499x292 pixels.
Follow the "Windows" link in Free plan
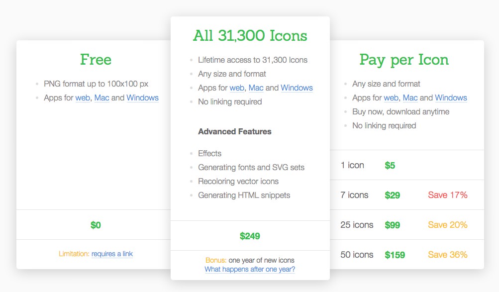coord(142,98)
